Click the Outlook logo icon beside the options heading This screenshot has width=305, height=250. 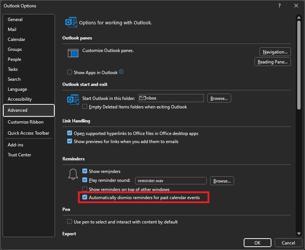[71, 22]
